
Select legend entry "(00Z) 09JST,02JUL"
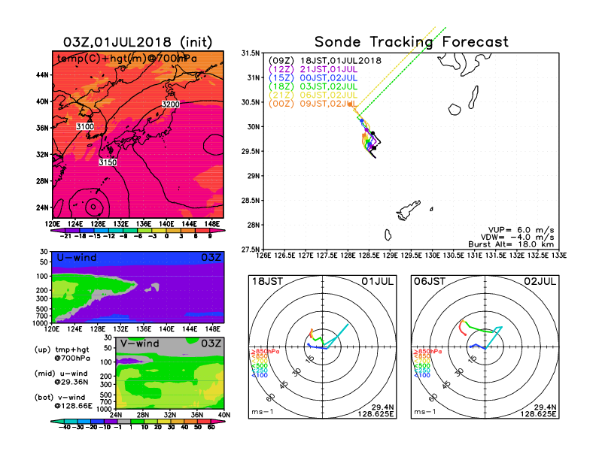(x=313, y=104)
